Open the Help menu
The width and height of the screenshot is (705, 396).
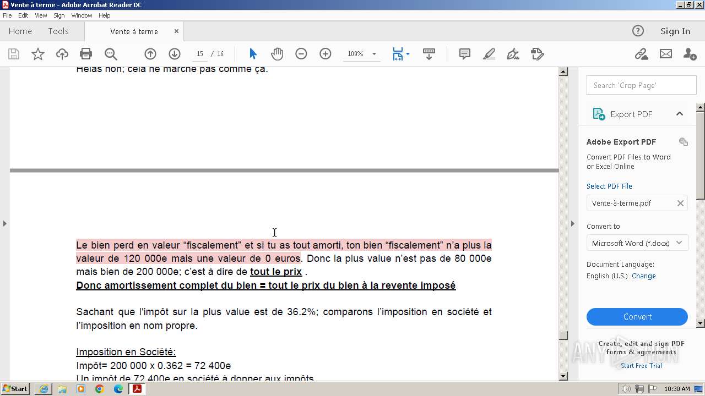[x=104, y=15]
